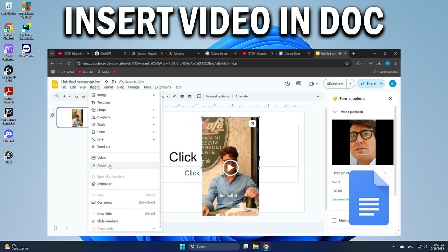Viewport: 448px width, 252px height.
Task: Open Discord desktop shortcut
Action: tap(8, 136)
